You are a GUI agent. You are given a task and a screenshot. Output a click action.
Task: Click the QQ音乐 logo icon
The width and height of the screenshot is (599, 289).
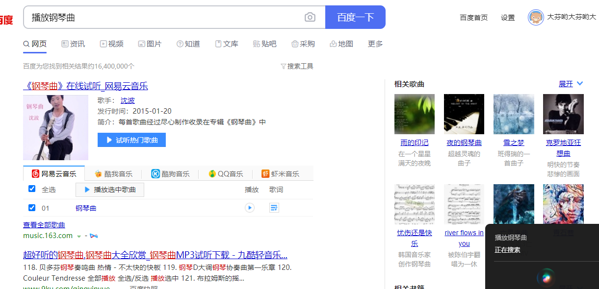click(x=212, y=174)
